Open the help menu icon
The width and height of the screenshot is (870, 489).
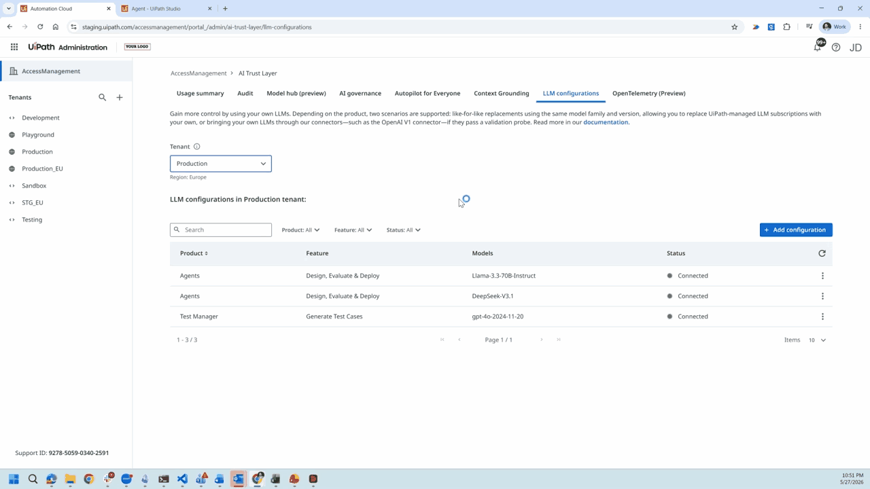tap(836, 48)
